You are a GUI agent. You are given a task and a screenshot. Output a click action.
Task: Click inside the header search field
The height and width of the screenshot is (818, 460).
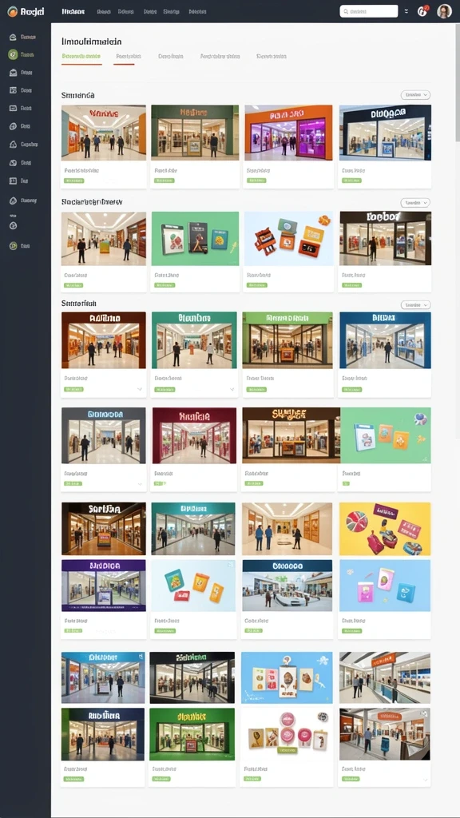tap(369, 11)
